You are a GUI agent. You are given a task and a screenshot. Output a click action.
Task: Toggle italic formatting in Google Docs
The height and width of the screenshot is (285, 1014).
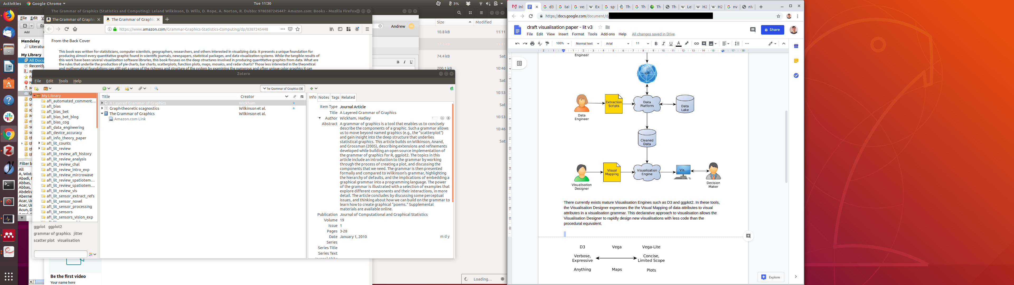tap(663, 44)
